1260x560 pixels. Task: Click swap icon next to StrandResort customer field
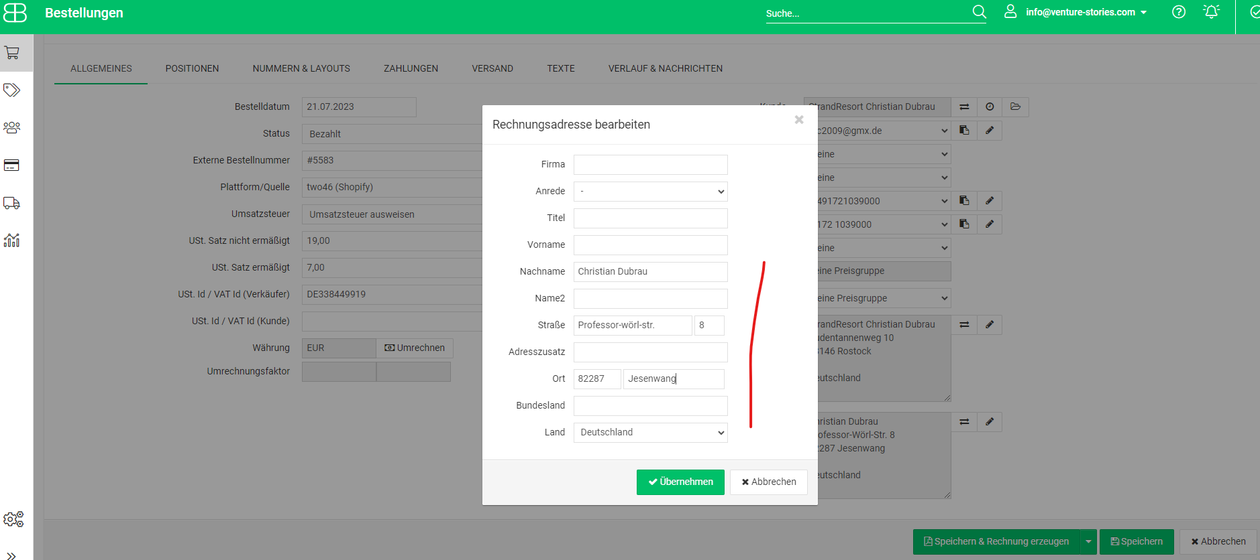pyautogui.click(x=964, y=107)
